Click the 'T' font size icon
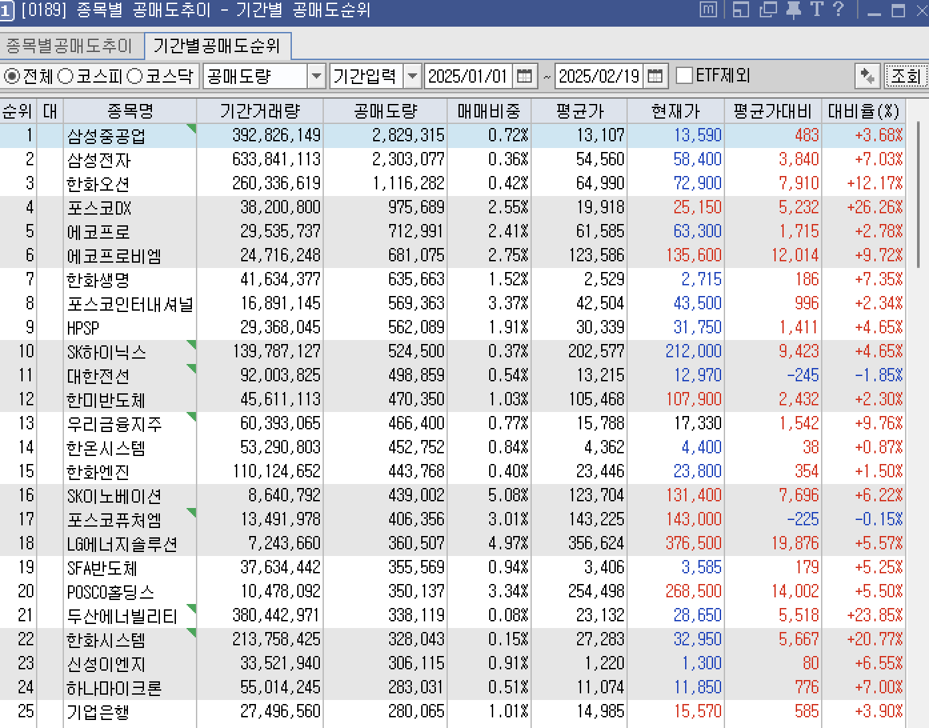This screenshot has width=929, height=728. click(817, 10)
